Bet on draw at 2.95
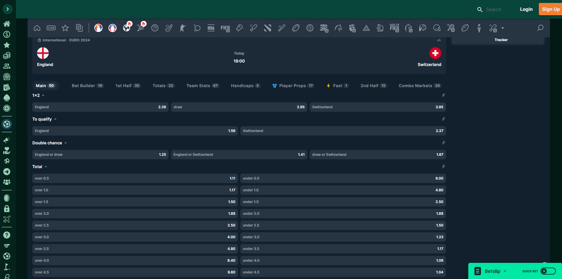Screen dimensions: 562x279 239,107
